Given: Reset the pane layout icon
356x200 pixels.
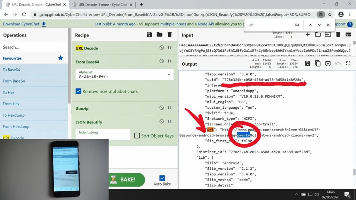Looking at the screenshot, I should click(x=348, y=34).
